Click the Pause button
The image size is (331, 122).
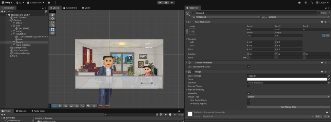tap(166, 3)
